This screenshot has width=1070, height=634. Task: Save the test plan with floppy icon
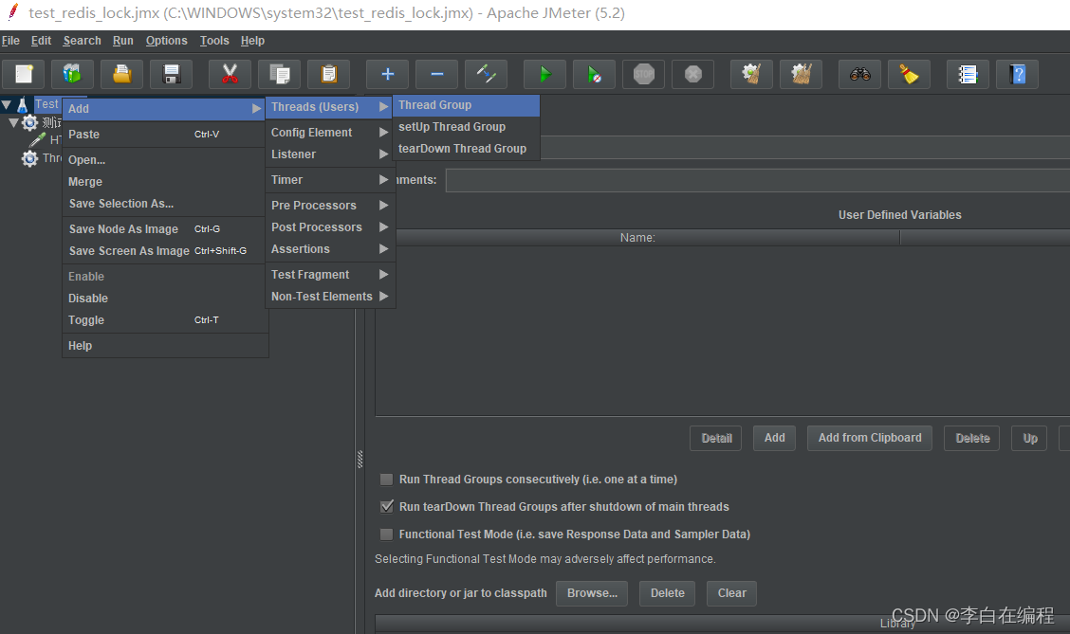[172, 74]
